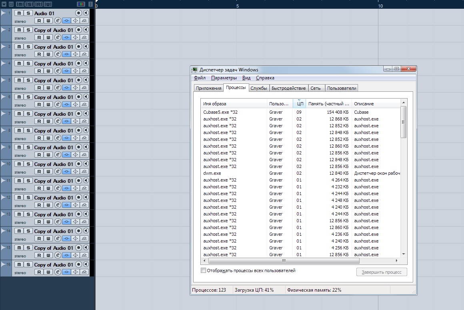Switch to the Пользователи tab
This screenshot has width=464, height=310.
(x=342, y=88)
